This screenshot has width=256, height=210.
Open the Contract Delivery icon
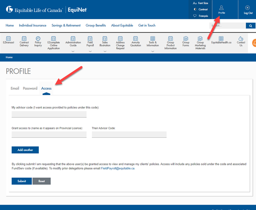24,38
